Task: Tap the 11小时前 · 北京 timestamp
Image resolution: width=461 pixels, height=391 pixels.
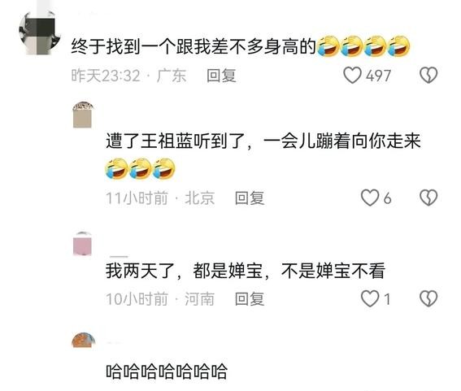Action: tap(160, 198)
